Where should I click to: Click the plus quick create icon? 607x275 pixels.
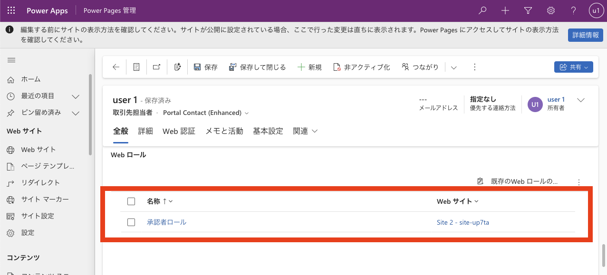click(x=505, y=10)
